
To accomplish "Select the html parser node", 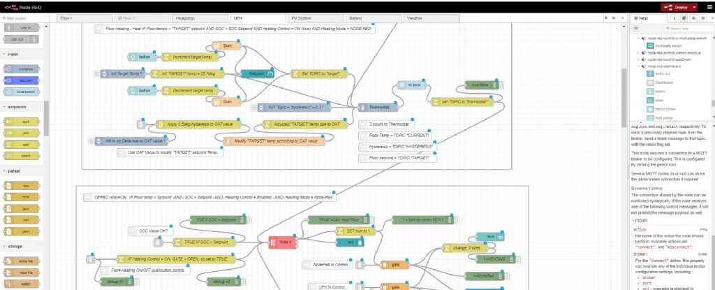I will [x=22, y=197].
